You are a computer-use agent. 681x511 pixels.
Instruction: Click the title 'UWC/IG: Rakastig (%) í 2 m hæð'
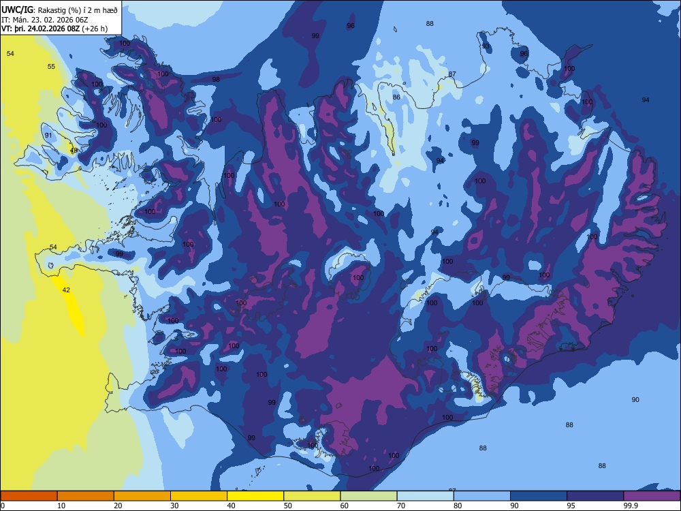59,10
